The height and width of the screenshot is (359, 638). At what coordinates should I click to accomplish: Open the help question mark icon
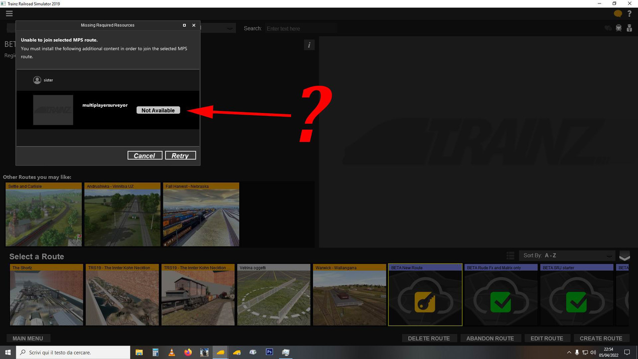[630, 14]
